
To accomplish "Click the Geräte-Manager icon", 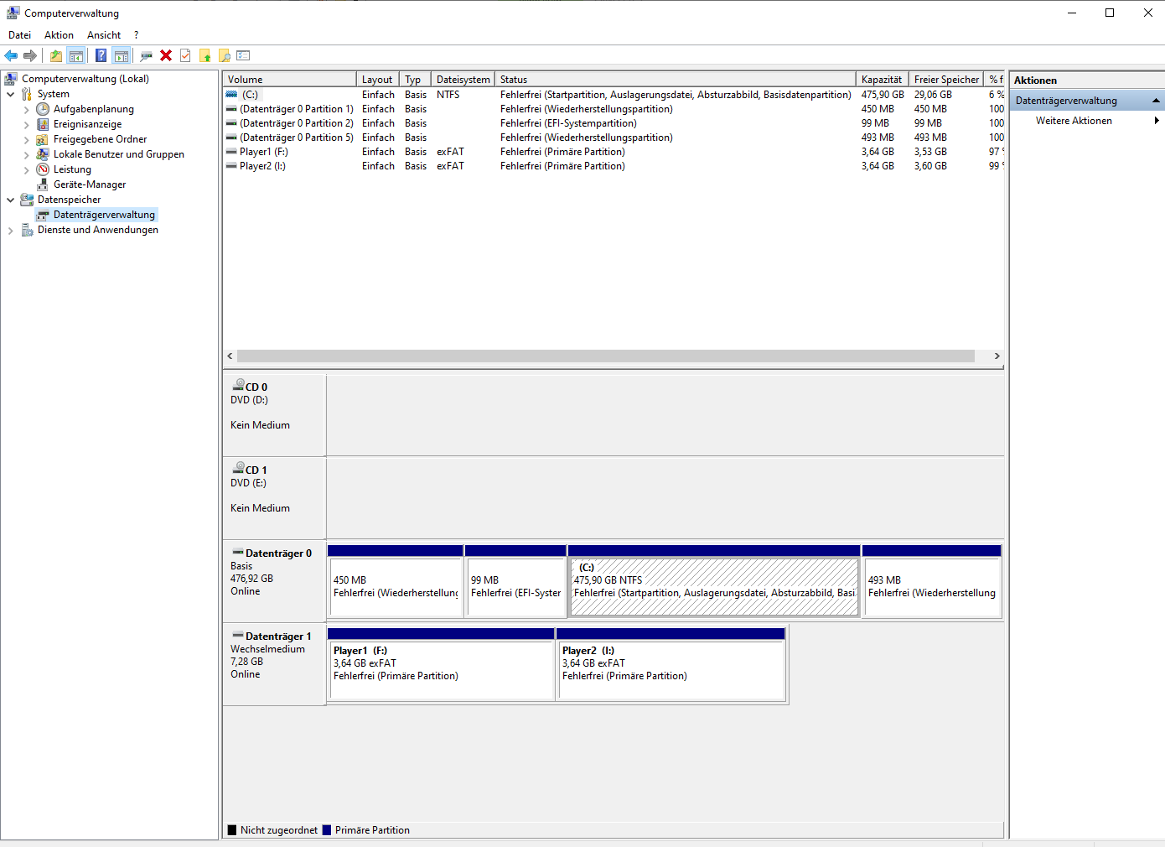I will [x=43, y=184].
